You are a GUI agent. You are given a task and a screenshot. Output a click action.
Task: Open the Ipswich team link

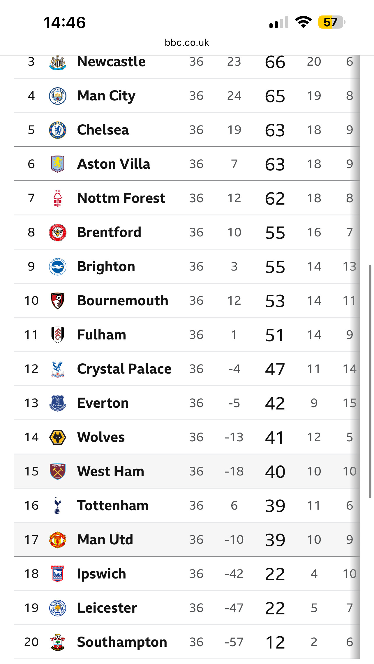click(x=101, y=574)
